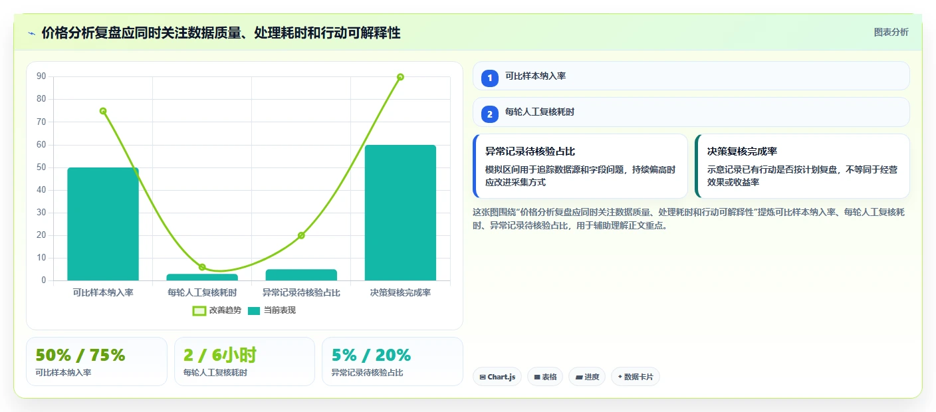Open the 异常记录待核验占比 info card

[x=580, y=166]
